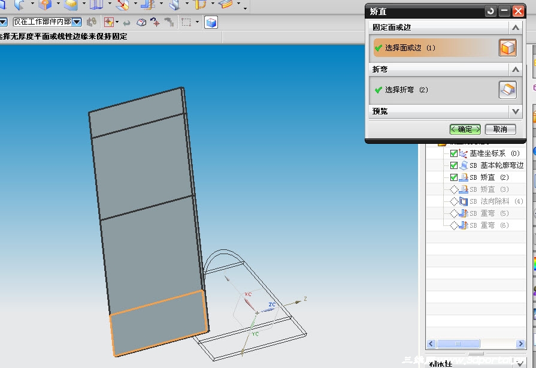Click the yellow block sheet metal toolbar icon

pos(71,4)
